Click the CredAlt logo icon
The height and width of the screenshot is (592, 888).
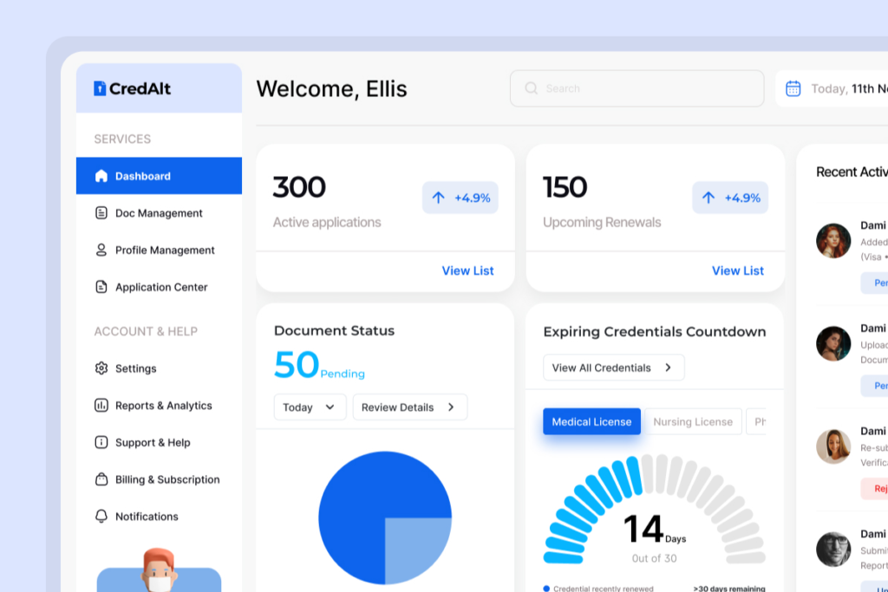(100, 88)
